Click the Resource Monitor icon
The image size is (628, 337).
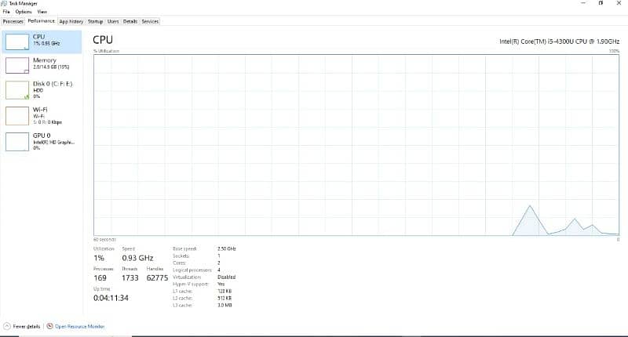[49, 326]
